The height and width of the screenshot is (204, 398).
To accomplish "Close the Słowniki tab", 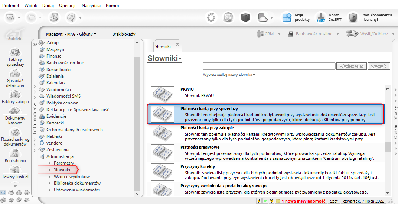I will tap(177, 44).
